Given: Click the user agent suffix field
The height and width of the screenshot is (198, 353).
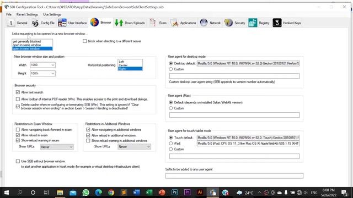Looking at the screenshot, I should (234, 175).
